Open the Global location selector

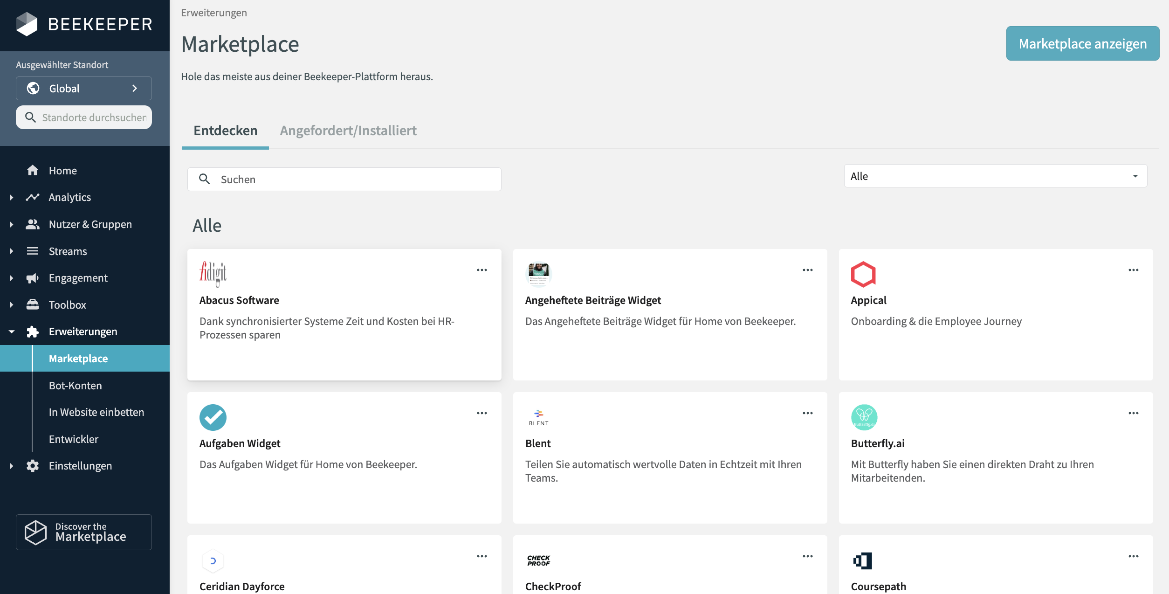(84, 89)
